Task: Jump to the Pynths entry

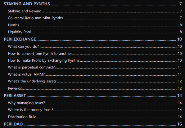Action: (x=13, y=25)
